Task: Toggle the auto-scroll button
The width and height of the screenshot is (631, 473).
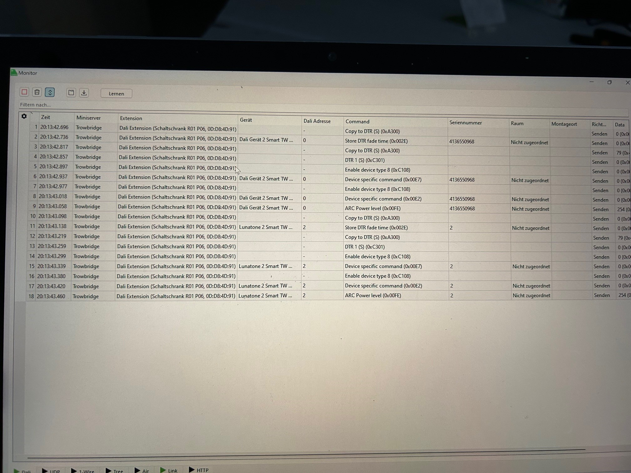Action: click(50, 92)
